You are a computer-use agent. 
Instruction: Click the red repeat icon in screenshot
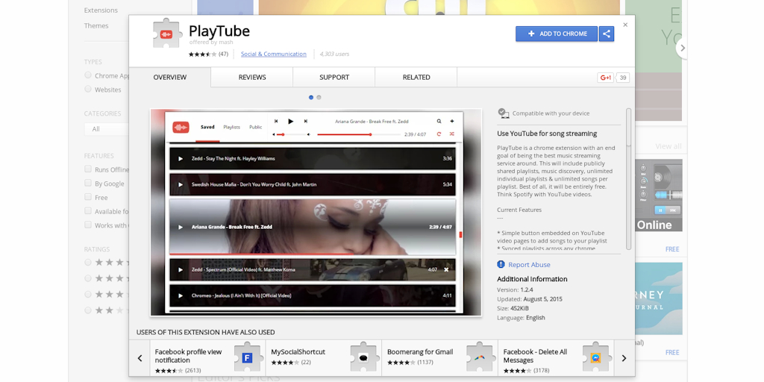439,134
